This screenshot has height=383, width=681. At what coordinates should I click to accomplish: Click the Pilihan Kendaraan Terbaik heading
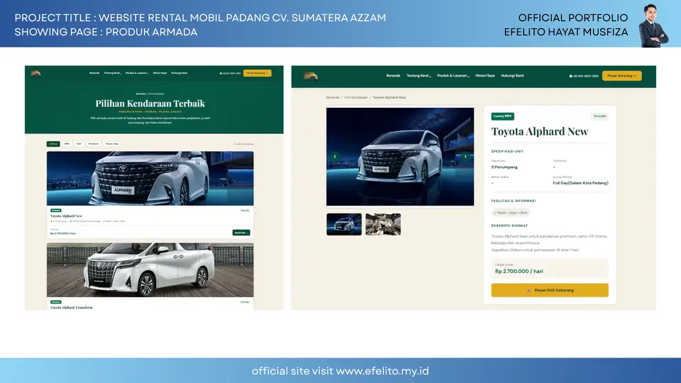click(150, 104)
